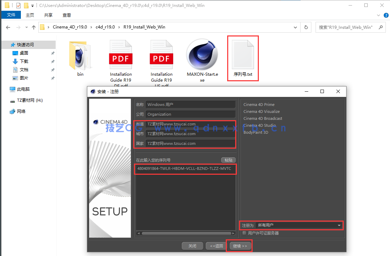This screenshot has width=390, height=256.
Task: Click the 粘贴 paste button
Action: 228,160
